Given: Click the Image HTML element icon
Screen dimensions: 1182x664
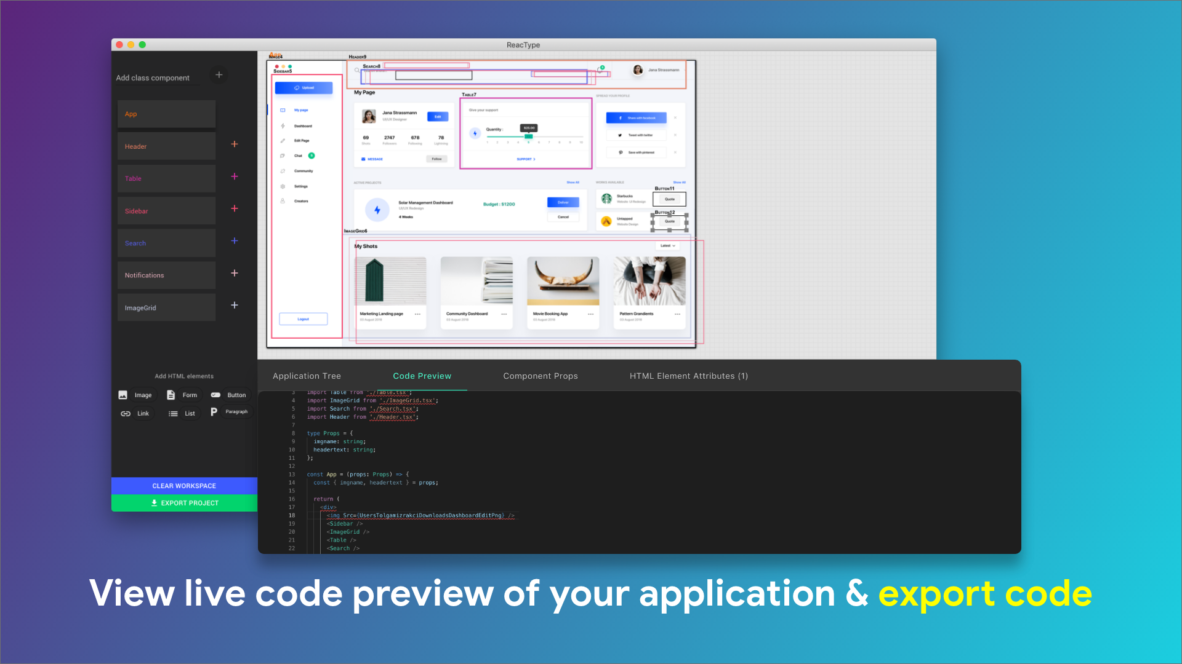Looking at the screenshot, I should [123, 395].
